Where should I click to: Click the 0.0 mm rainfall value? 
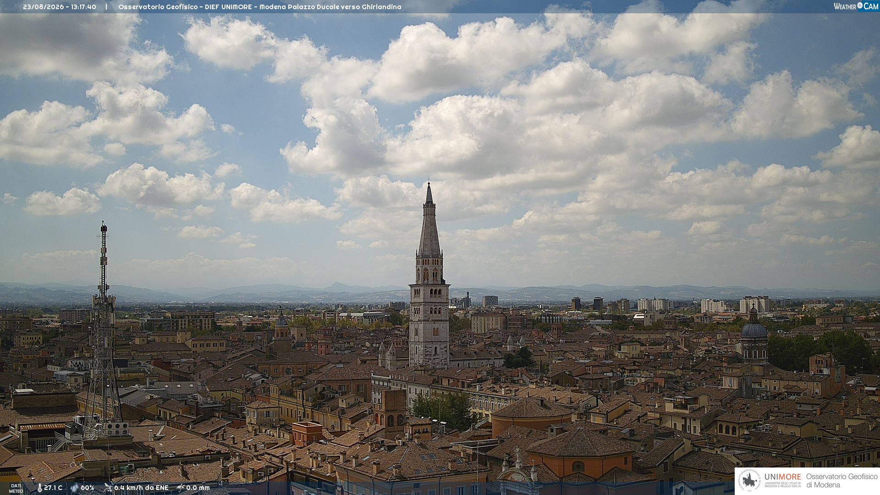click(x=198, y=488)
